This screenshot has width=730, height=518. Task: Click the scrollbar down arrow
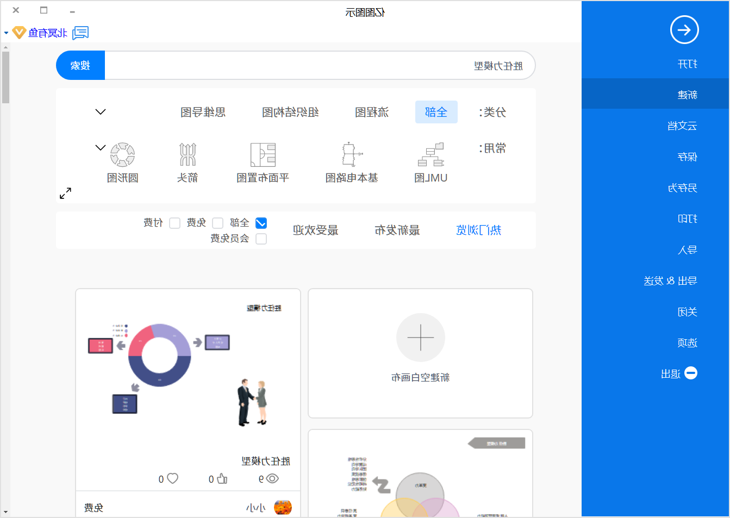coord(5,512)
